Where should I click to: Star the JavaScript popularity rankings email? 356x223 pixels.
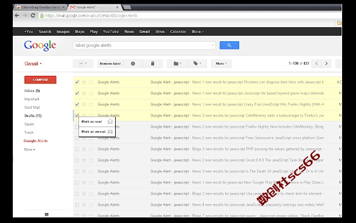point(84,205)
